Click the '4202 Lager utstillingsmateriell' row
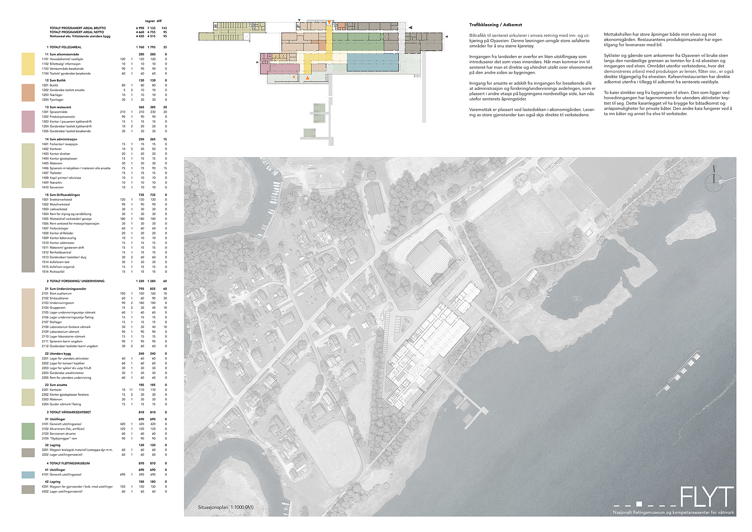 pos(104,491)
